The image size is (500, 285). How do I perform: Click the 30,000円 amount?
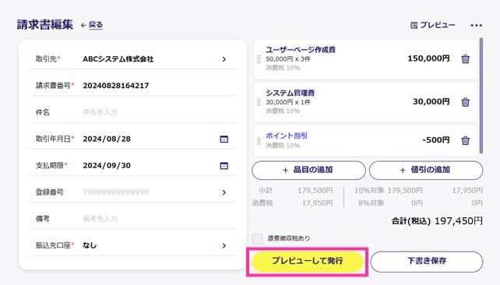tap(431, 102)
